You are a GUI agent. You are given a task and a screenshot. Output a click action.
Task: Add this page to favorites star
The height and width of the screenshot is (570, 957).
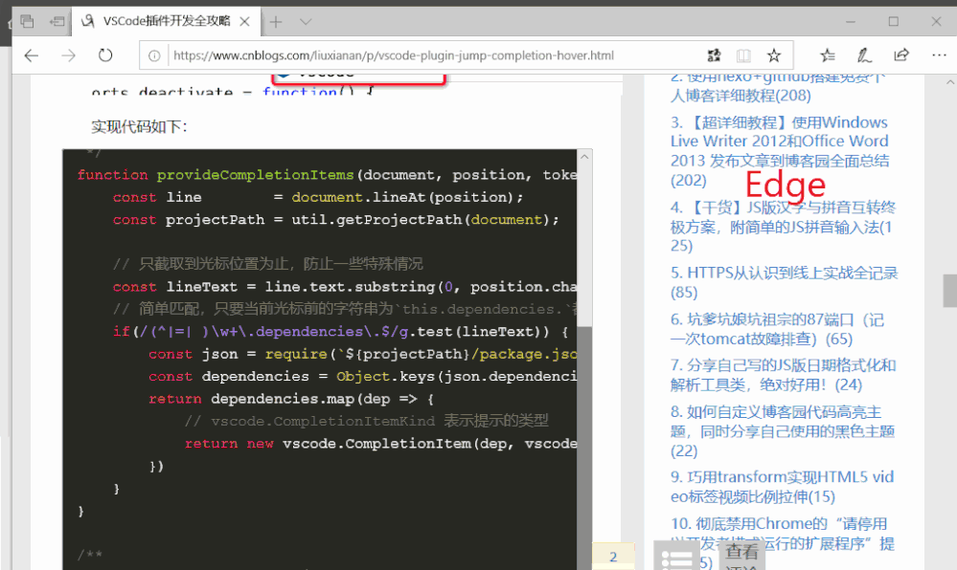pos(774,56)
